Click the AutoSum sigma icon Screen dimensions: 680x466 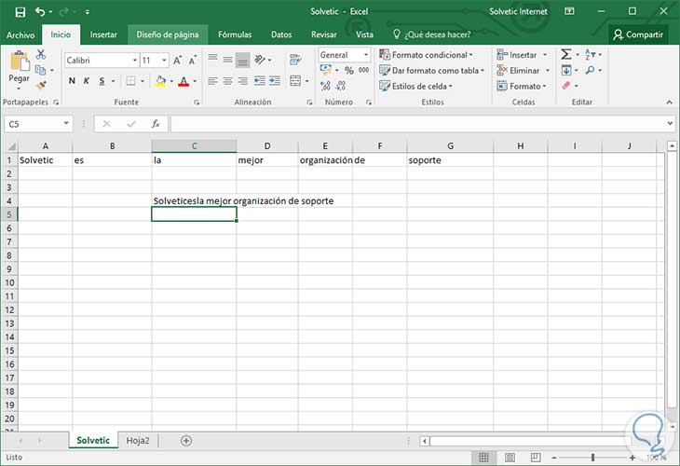tap(566, 55)
